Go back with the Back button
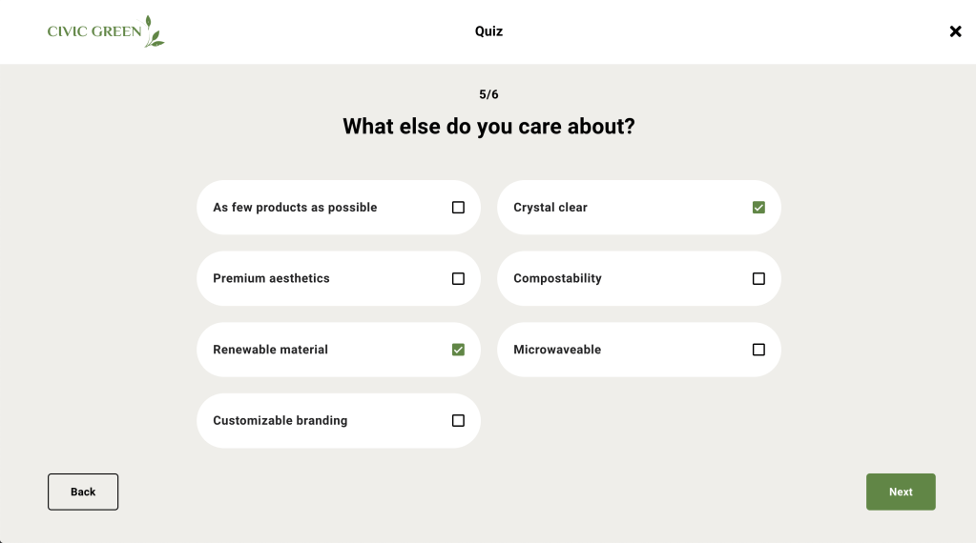Screen dimensions: 976x543 pos(83,492)
